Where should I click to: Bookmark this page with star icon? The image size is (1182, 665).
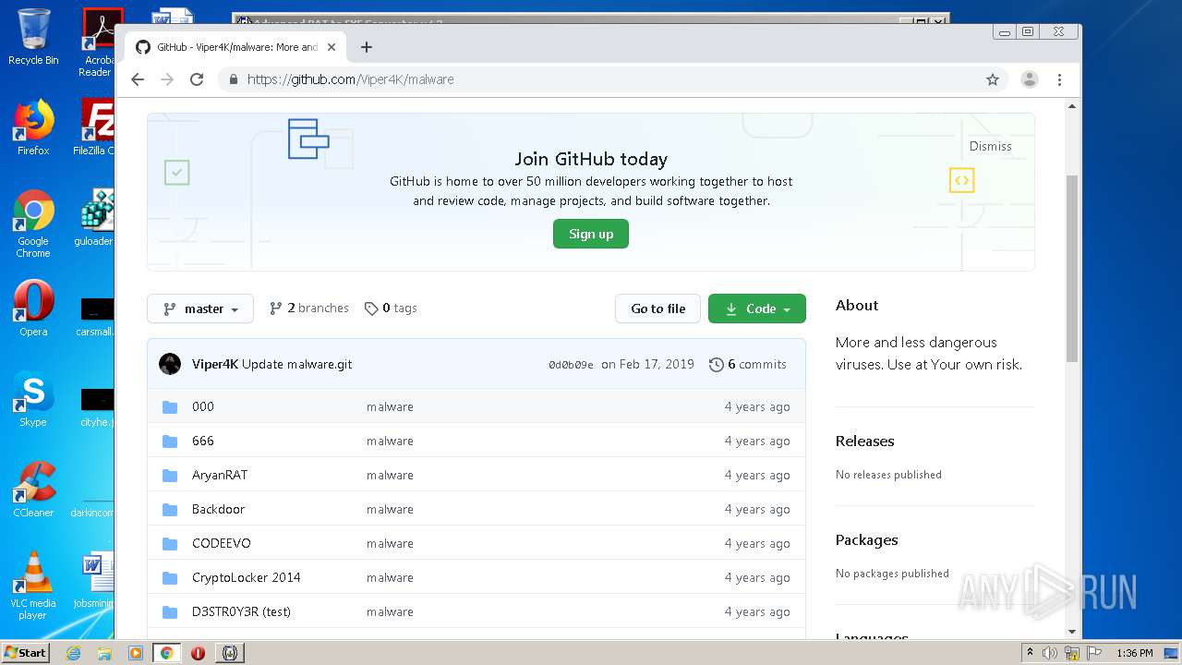(993, 79)
